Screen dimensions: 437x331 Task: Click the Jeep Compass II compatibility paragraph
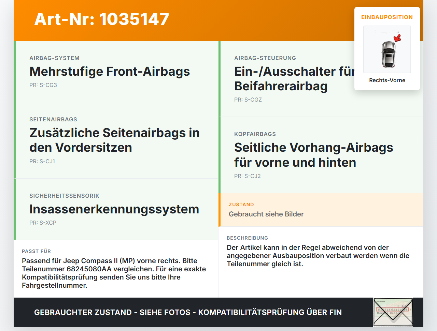click(x=114, y=273)
